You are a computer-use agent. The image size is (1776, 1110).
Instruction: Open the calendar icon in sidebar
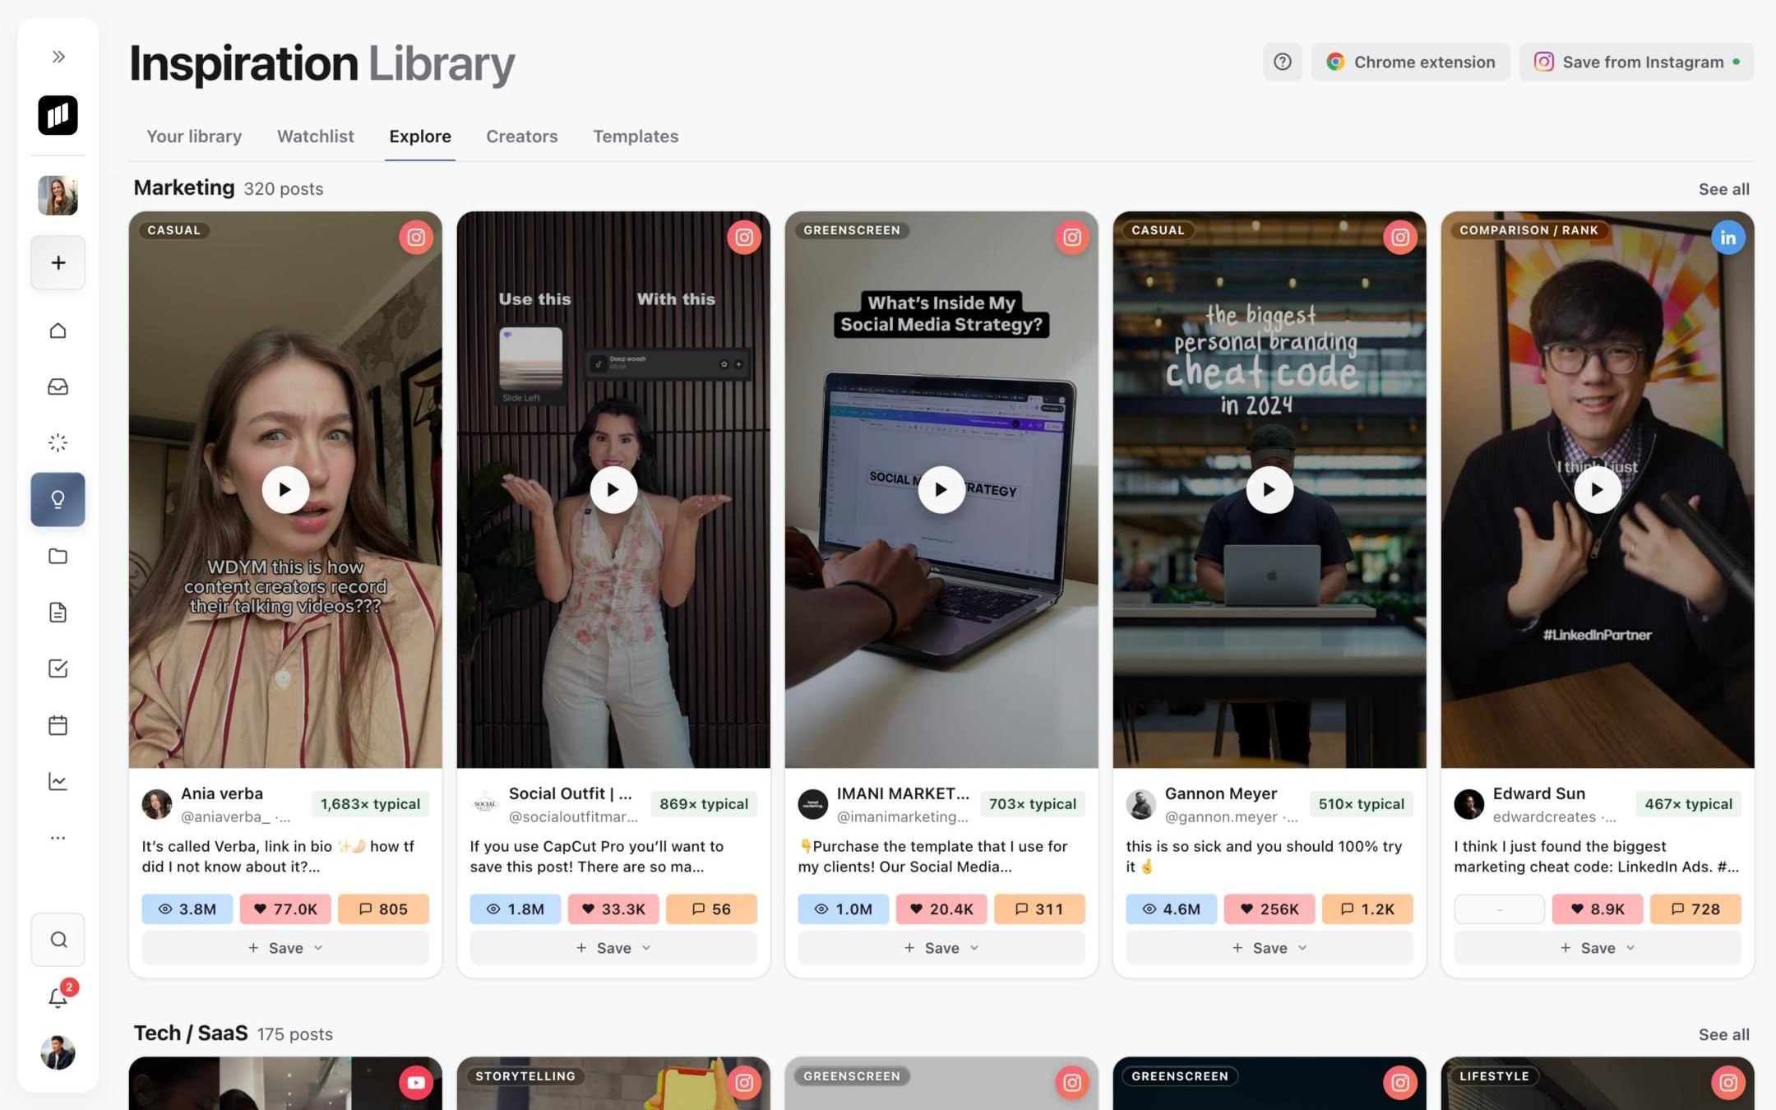pyautogui.click(x=58, y=725)
